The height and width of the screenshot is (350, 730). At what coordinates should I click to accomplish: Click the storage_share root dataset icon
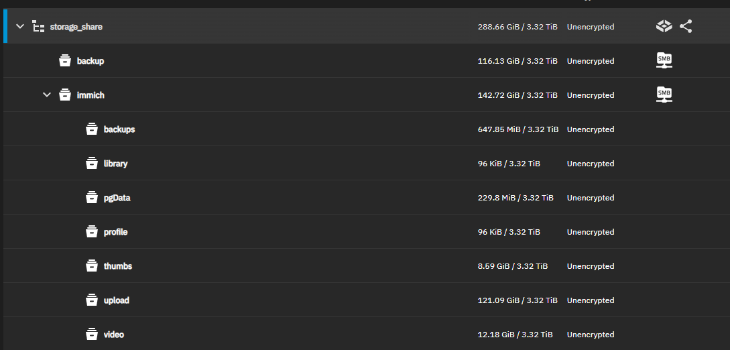click(39, 27)
